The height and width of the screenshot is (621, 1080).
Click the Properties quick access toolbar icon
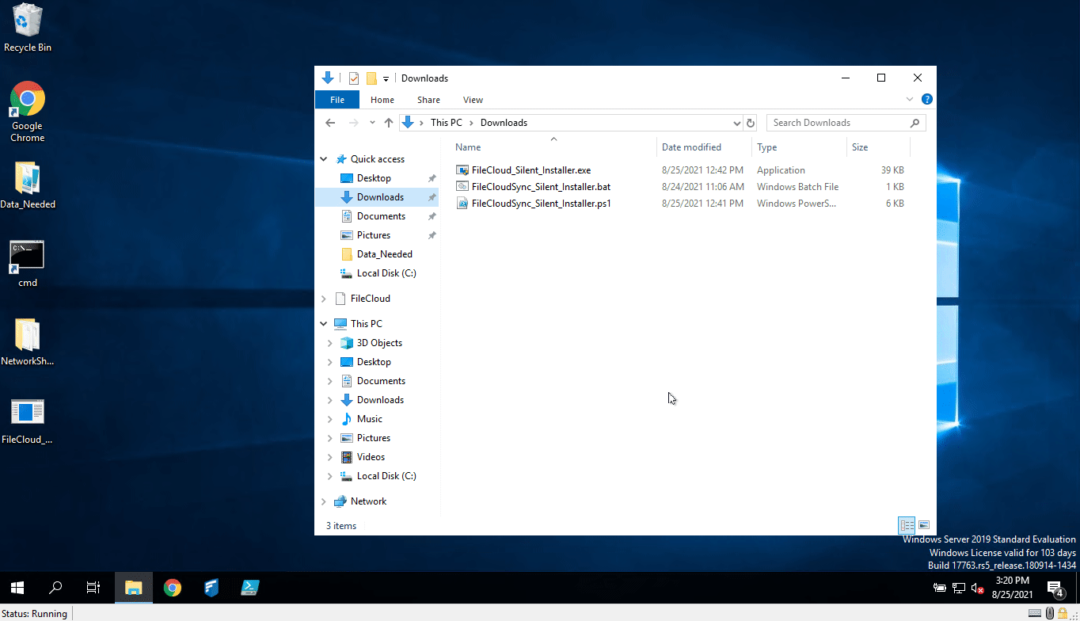[354, 78]
